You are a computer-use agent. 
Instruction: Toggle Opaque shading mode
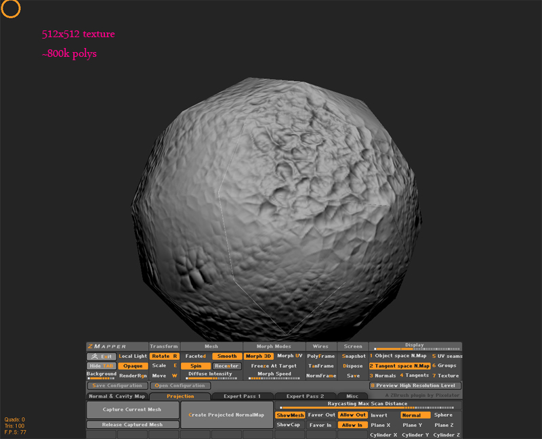[133, 365]
